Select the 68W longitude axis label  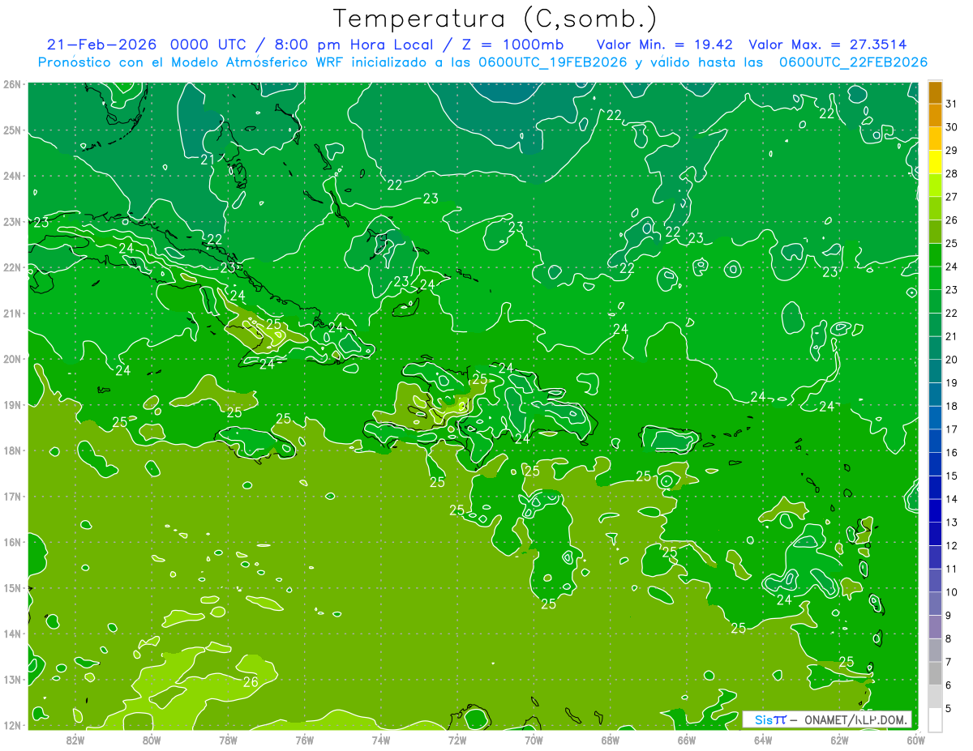(x=611, y=739)
